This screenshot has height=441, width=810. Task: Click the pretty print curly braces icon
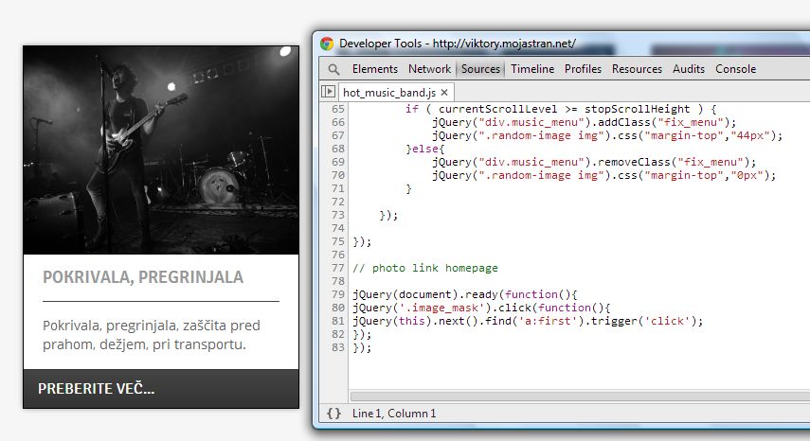tap(334, 414)
